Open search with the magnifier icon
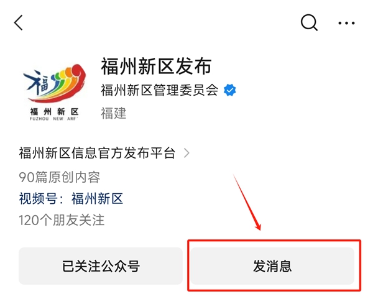 (309, 23)
